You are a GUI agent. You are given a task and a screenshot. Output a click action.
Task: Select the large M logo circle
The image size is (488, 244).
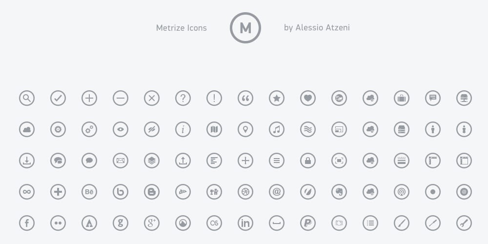245,28
